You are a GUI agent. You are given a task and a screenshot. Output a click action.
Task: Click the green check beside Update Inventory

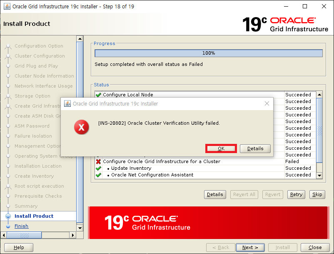coord(98,168)
